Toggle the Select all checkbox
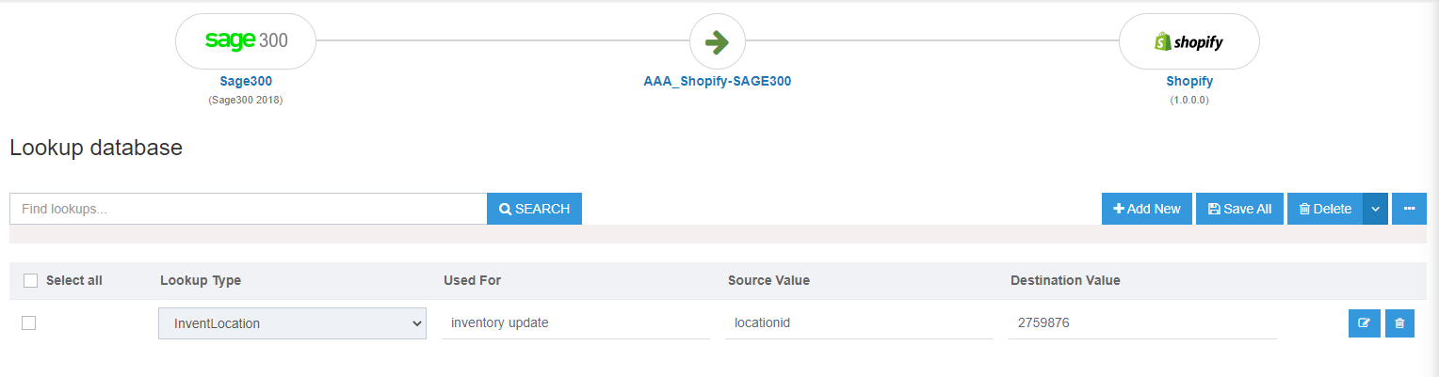The width and height of the screenshot is (1439, 377). tap(30, 280)
